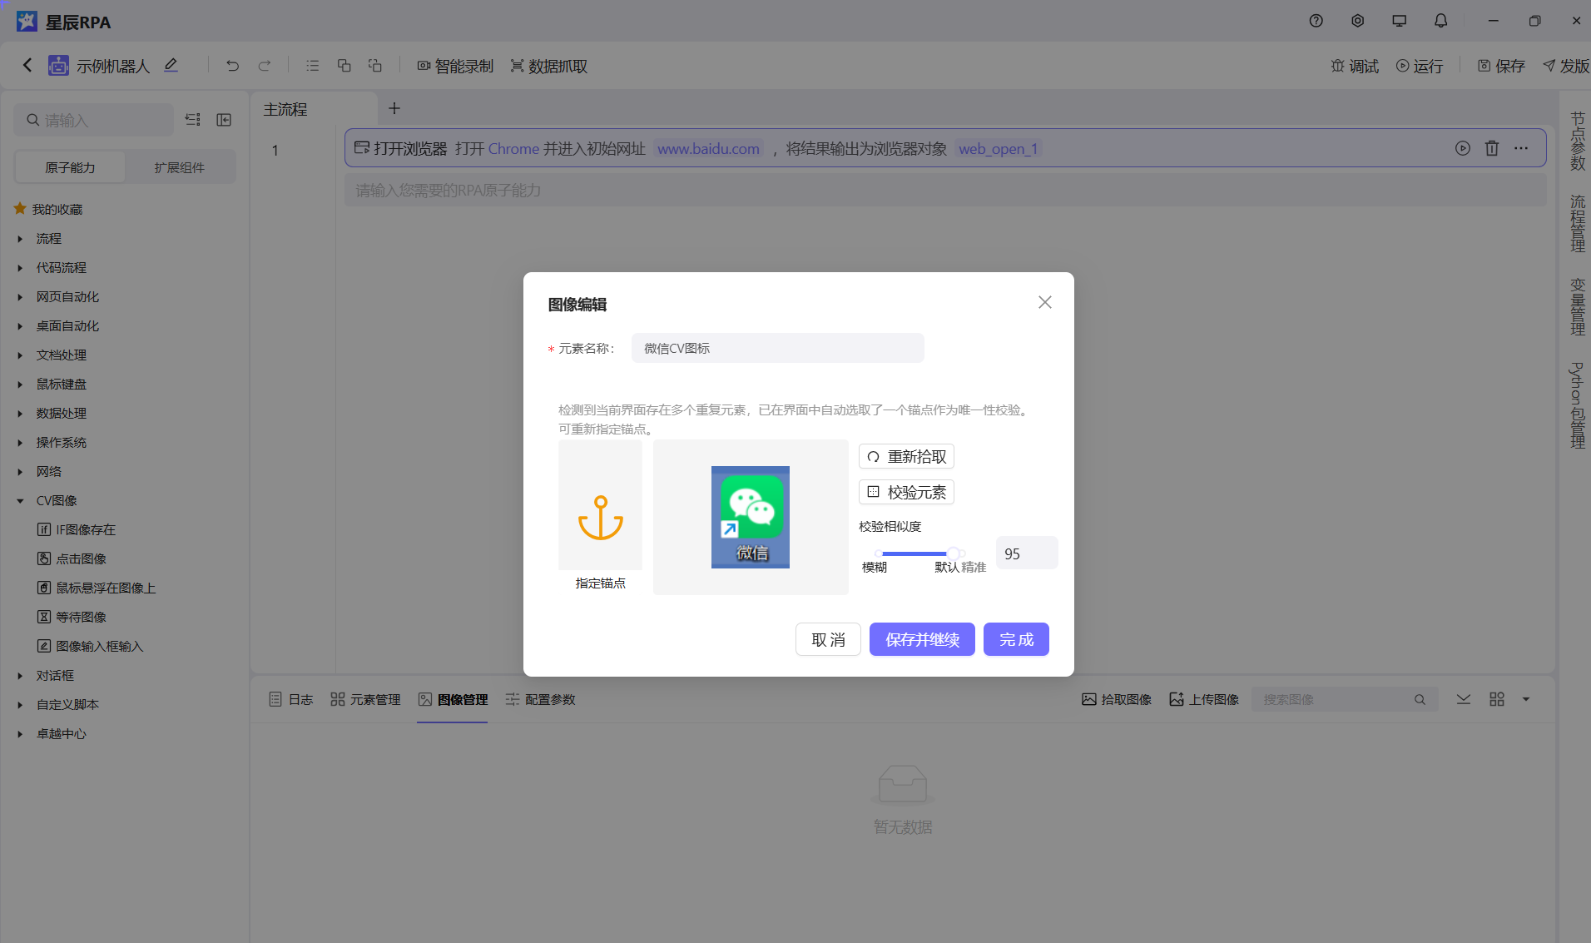Select the 原子能力 toggle tab
This screenshot has height=943, width=1591.
click(x=70, y=167)
